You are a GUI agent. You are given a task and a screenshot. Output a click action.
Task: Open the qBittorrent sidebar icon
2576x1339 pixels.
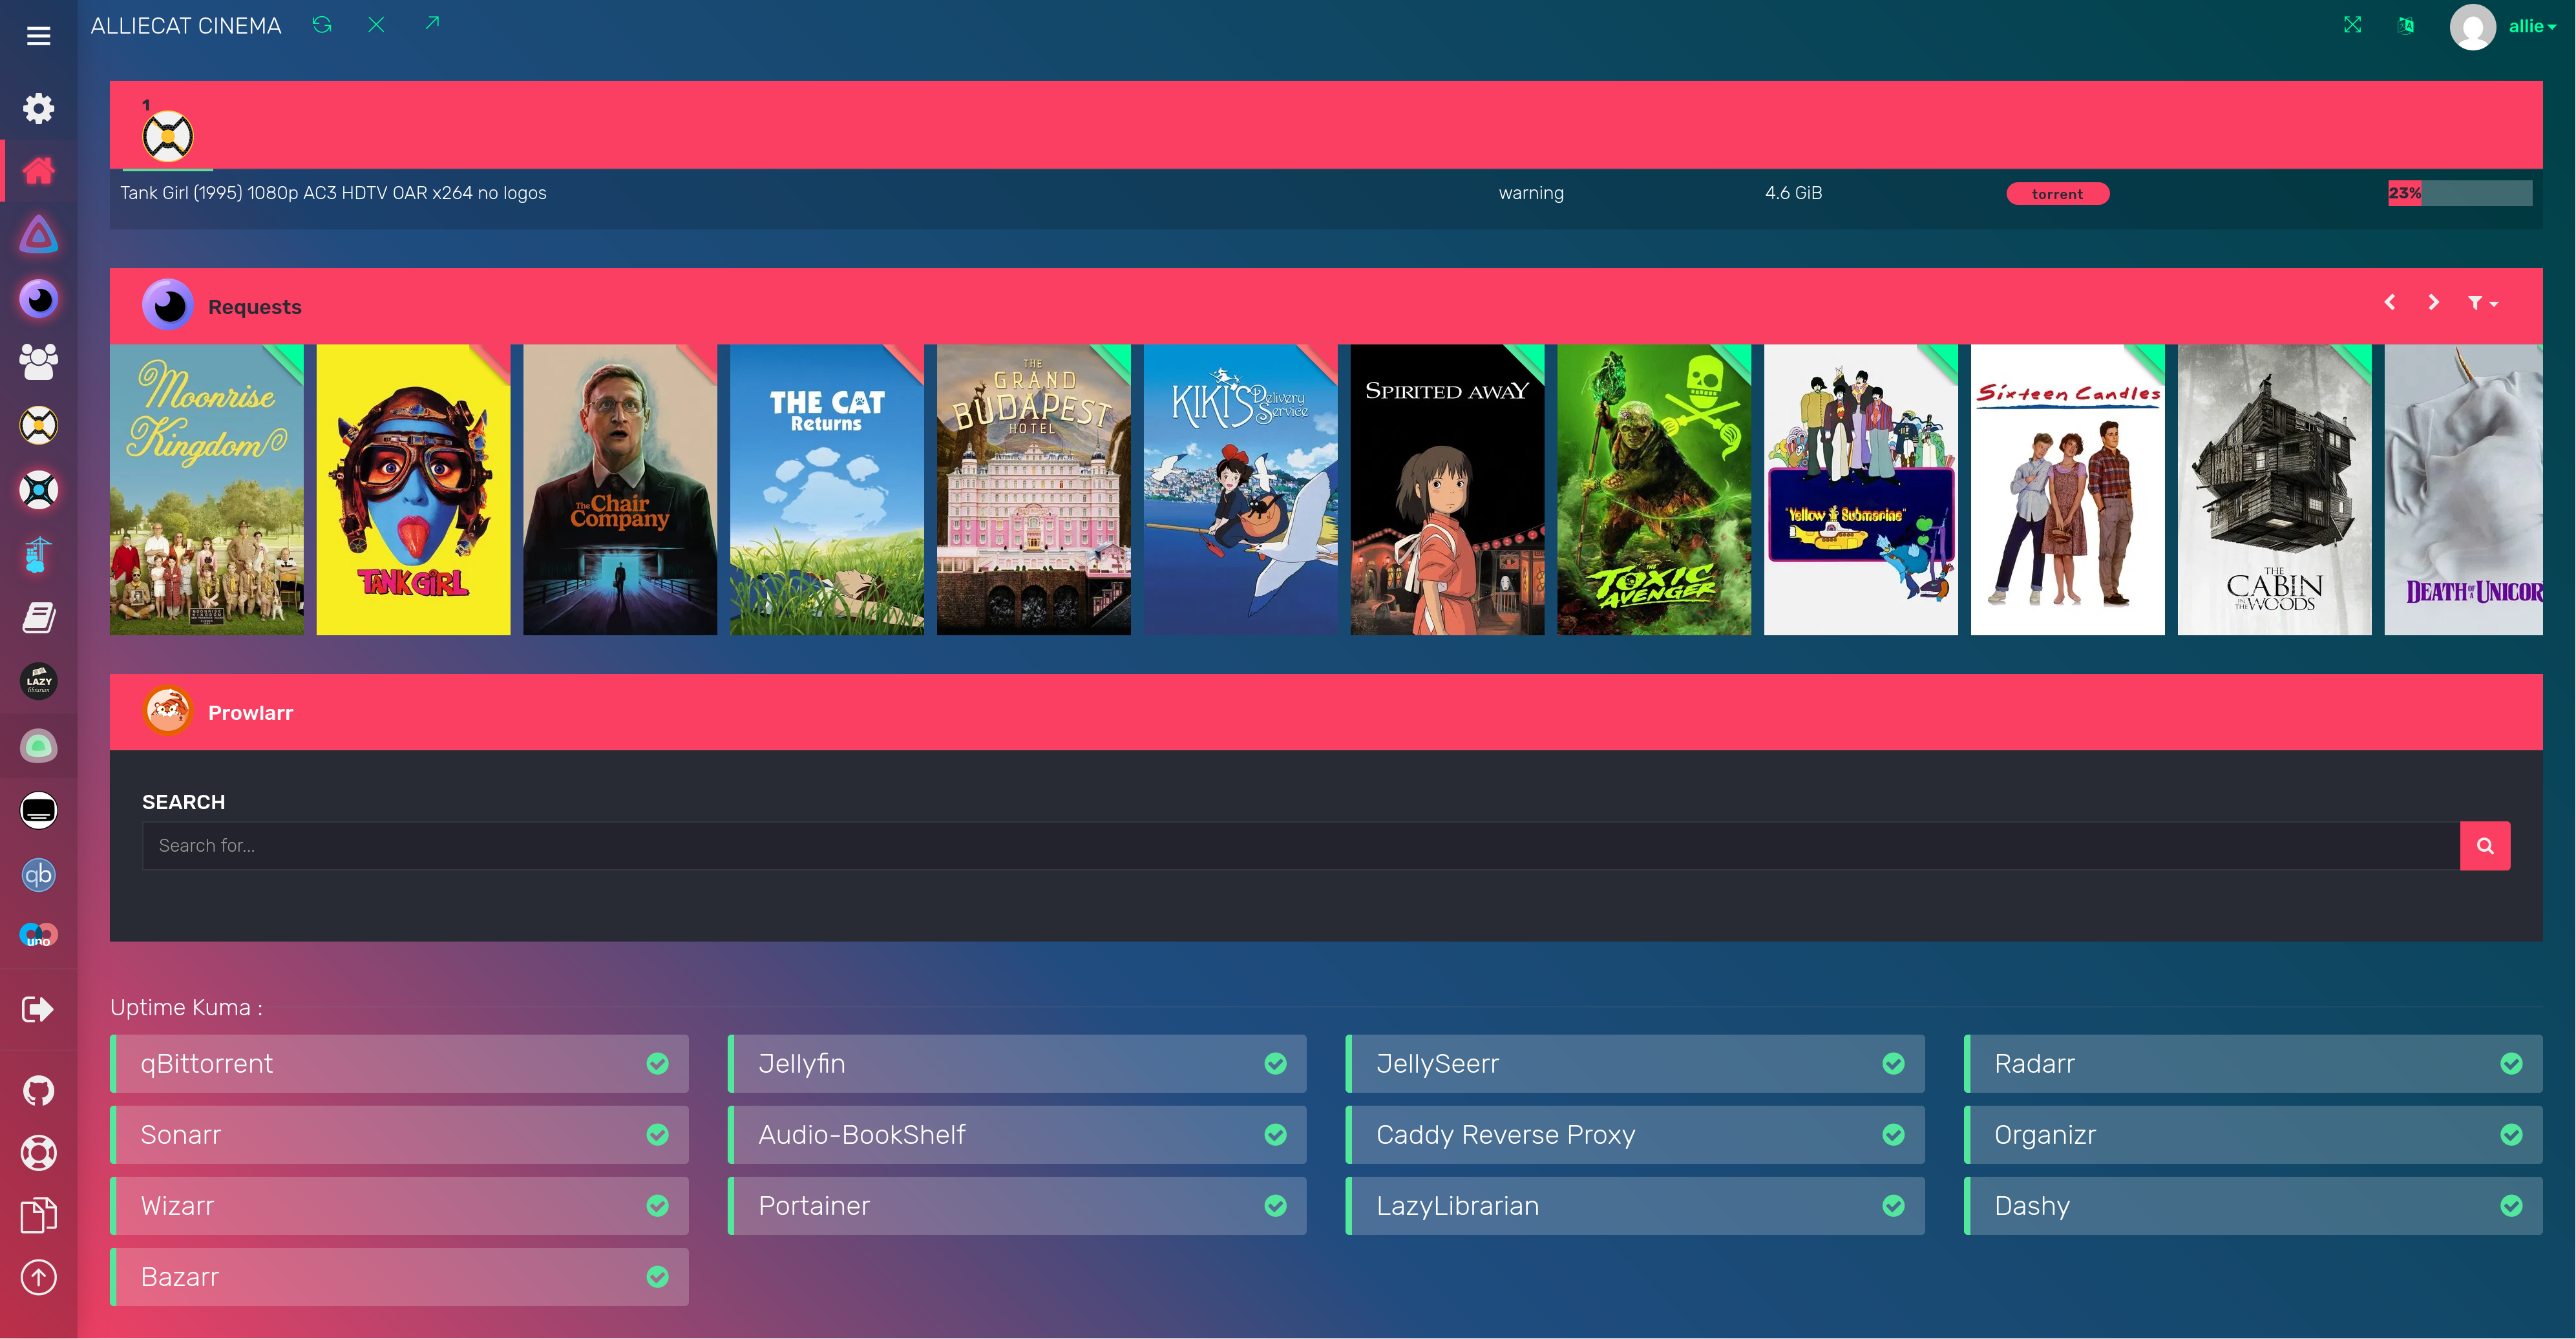pos(38,875)
